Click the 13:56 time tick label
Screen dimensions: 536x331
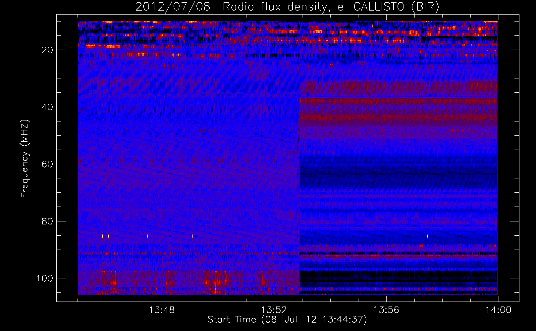(x=386, y=310)
